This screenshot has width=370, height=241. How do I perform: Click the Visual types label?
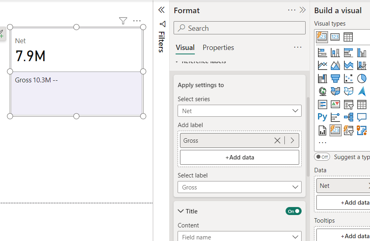pos(330,24)
